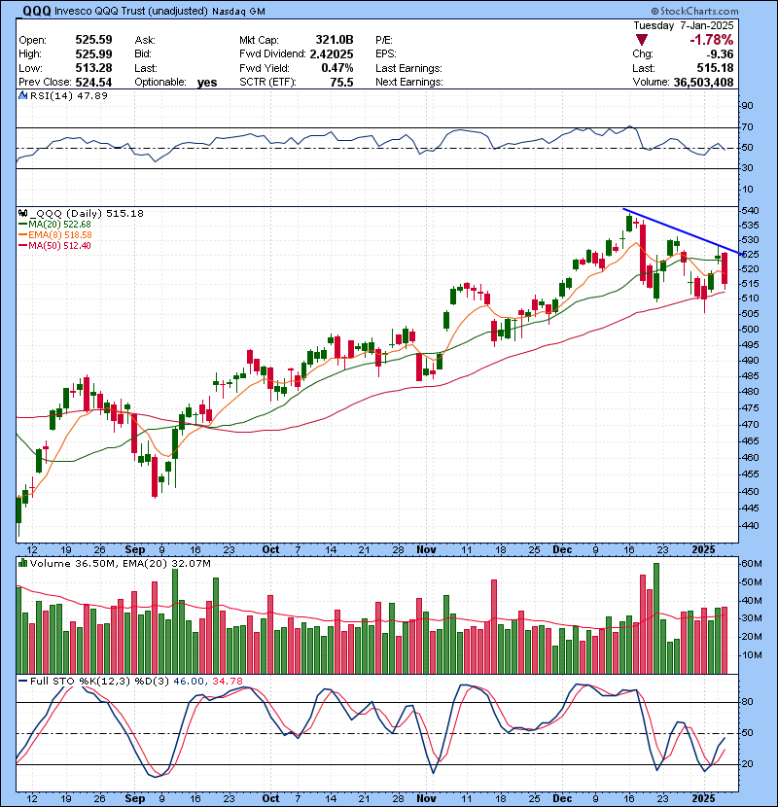Click the 2025 label on the date axis
The width and height of the screenshot is (778, 807).
pyautogui.click(x=705, y=549)
